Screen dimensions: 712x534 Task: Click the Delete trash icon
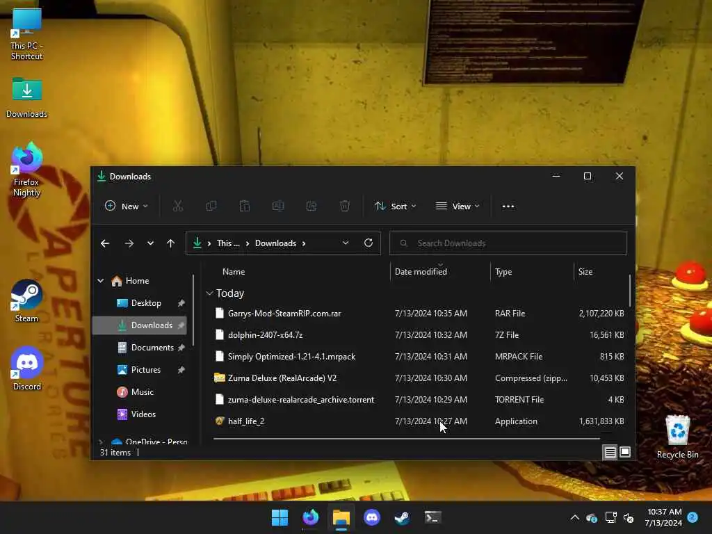point(345,206)
